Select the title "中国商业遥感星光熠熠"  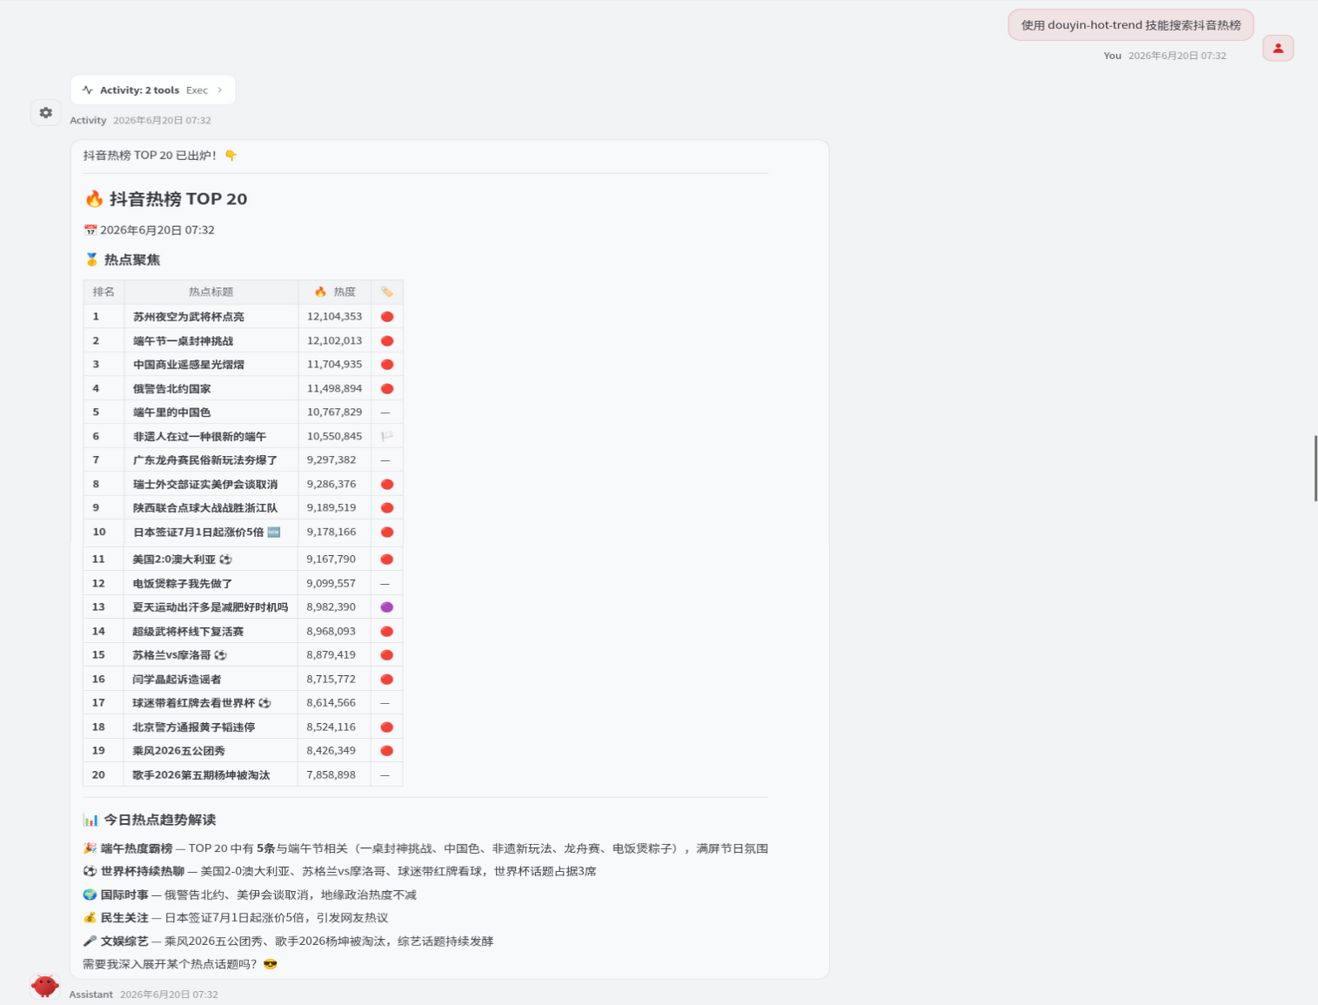coord(189,365)
